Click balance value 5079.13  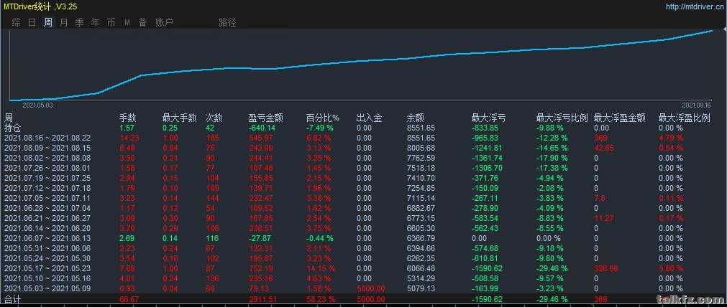[421, 288]
